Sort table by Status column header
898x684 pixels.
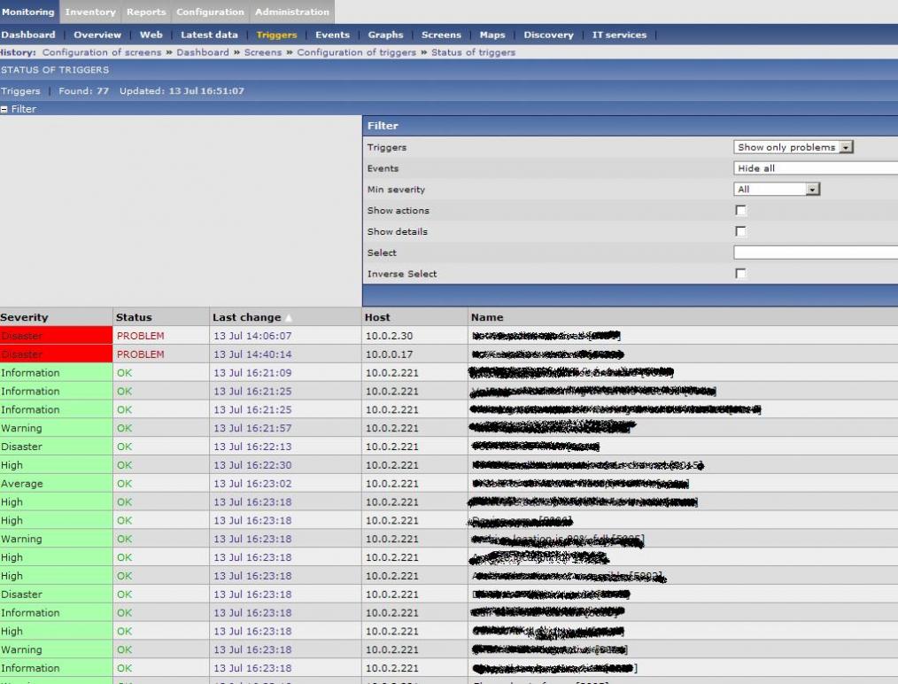[x=134, y=317]
